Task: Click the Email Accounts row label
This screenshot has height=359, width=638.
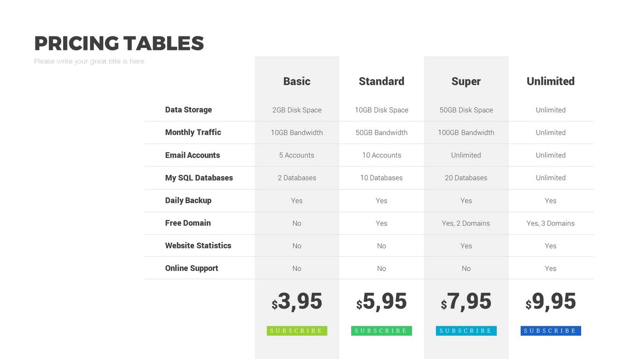Action: point(193,155)
